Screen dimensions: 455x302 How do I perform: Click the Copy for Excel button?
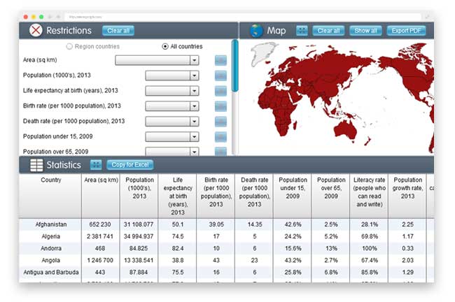click(x=131, y=165)
